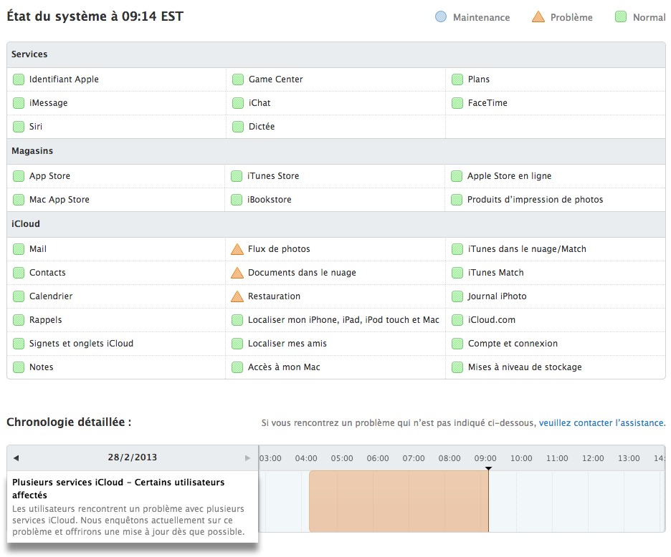Click the orange problem triangle beside Restauration
Screen dimensions: 671x557
coord(237,296)
